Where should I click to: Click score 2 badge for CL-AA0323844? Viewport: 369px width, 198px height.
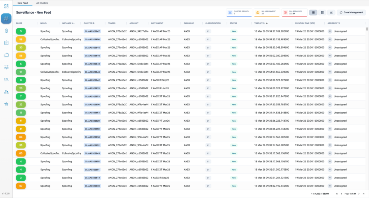21,178
